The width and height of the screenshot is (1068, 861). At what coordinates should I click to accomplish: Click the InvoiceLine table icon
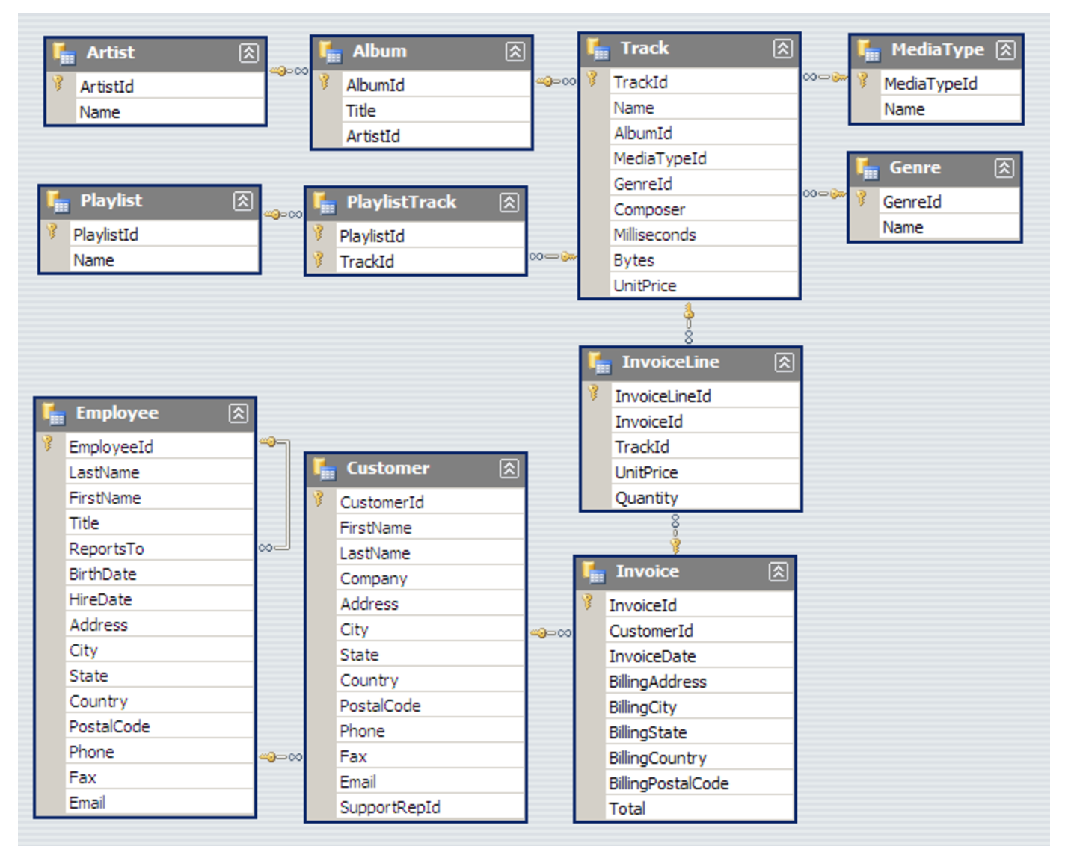click(600, 362)
